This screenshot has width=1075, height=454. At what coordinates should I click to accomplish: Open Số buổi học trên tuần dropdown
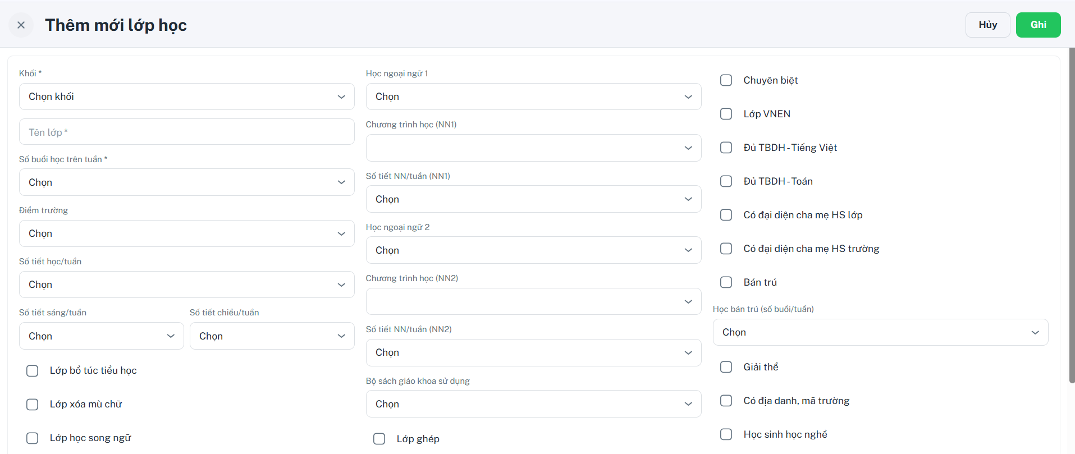186,182
